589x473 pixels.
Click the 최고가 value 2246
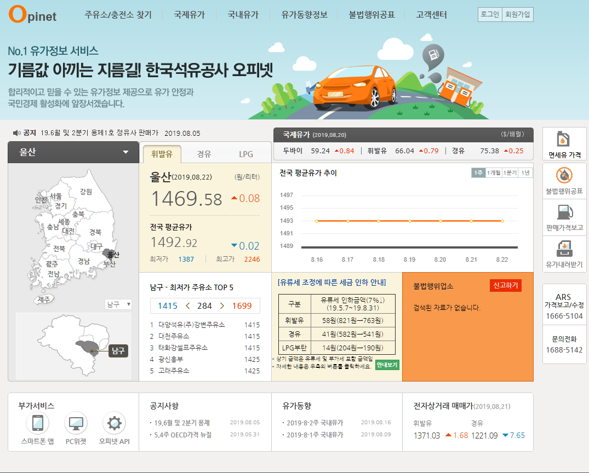pos(252,259)
